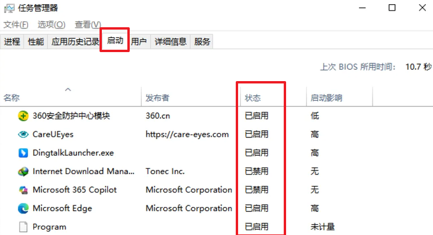The height and width of the screenshot is (235, 433).
Task: Click Microsoft Corporation publisher in Copilot row
Action: click(x=189, y=190)
